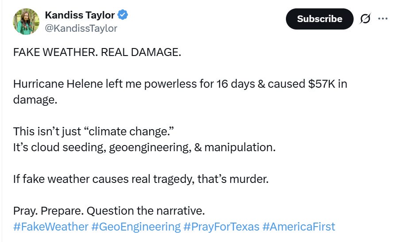Click the 'This isn't just climate change' line
This screenshot has height=242, width=397.
94,131
